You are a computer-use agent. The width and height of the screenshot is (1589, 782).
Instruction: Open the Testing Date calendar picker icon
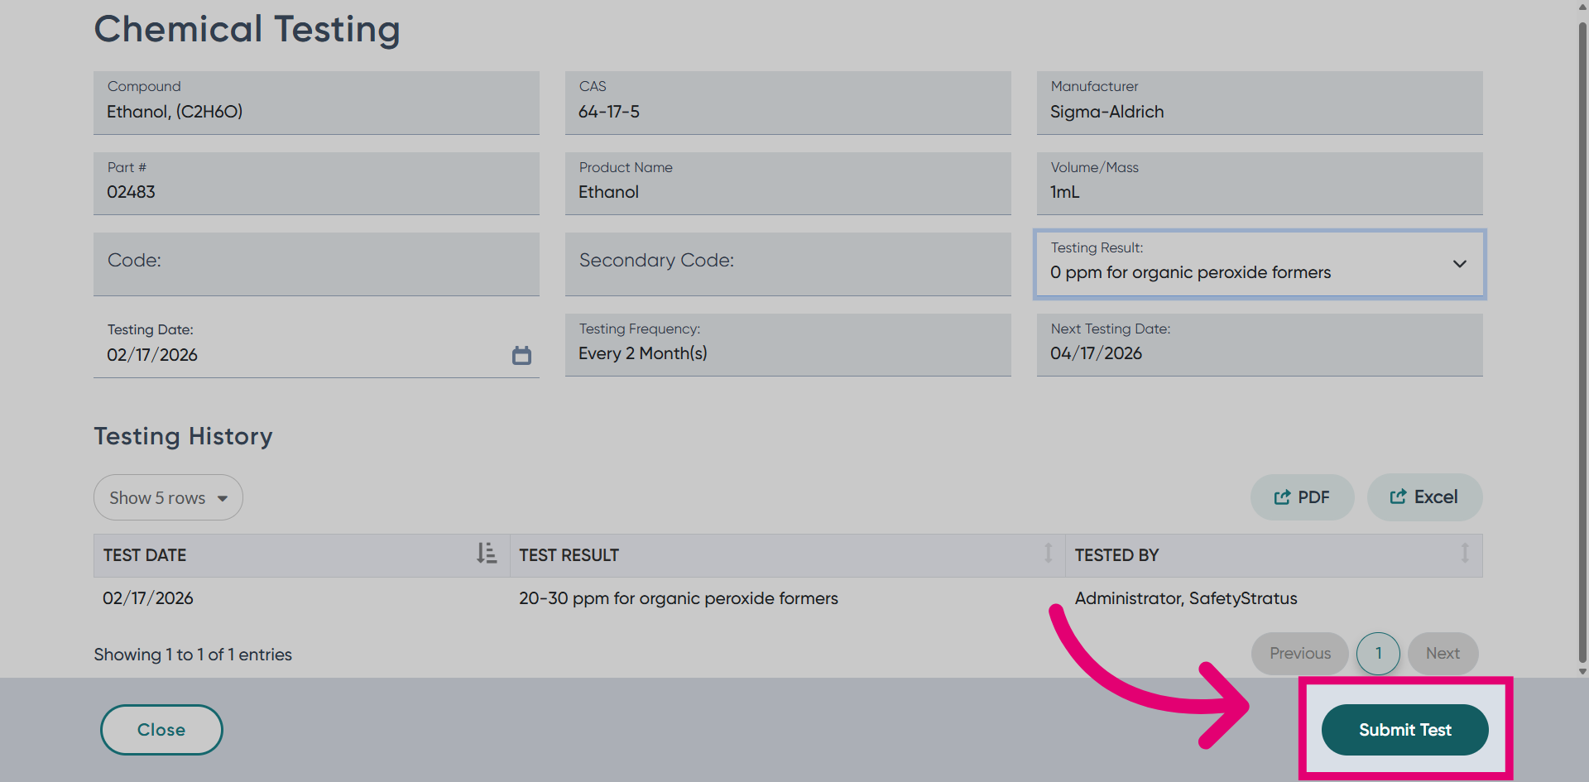[521, 355]
